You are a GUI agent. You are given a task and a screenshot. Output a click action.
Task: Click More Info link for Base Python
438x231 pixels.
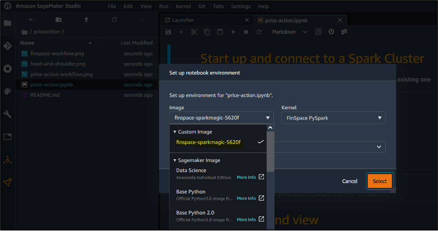tap(246, 198)
